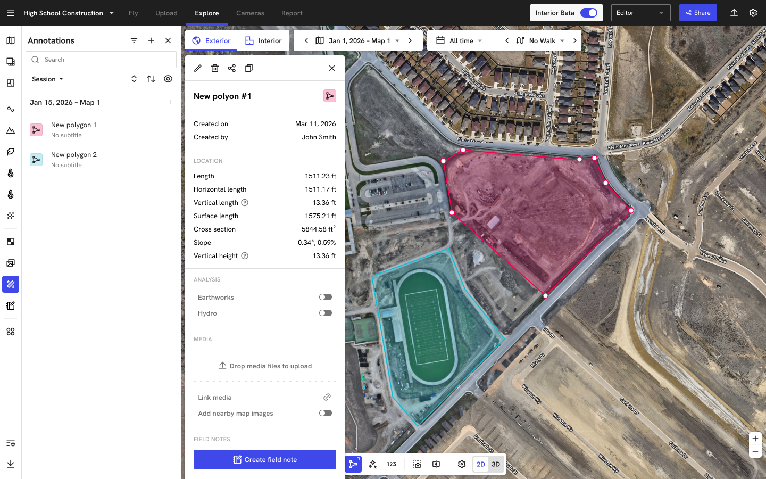This screenshot has width=766, height=479.
Task: Open the filter icon in Annotations header
Action: point(134,40)
